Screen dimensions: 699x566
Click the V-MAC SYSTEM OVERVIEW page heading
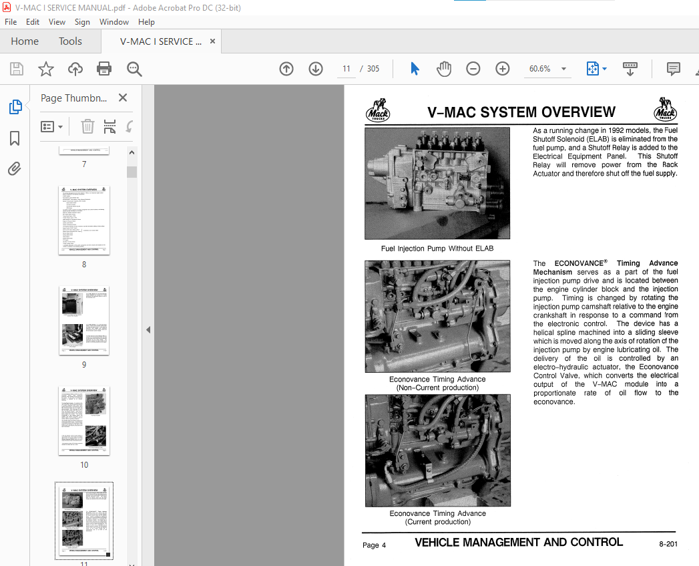521,112
